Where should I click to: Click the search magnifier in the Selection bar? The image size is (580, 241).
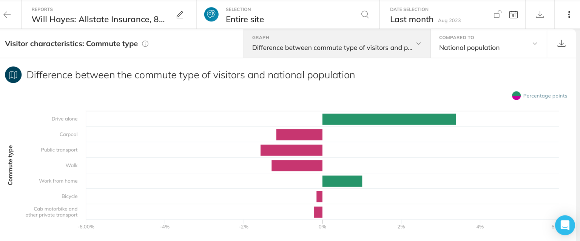click(x=365, y=14)
